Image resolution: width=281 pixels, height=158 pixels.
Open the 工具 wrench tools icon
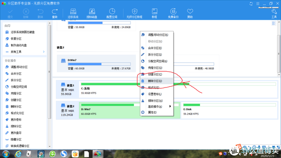click(x=274, y=14)
